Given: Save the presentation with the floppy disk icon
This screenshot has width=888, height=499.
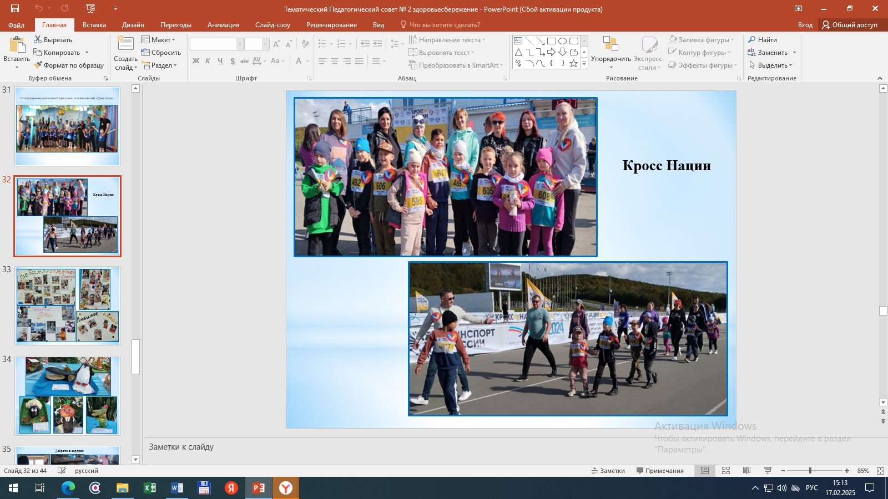Looking at the screenshot, I should 15,8.
